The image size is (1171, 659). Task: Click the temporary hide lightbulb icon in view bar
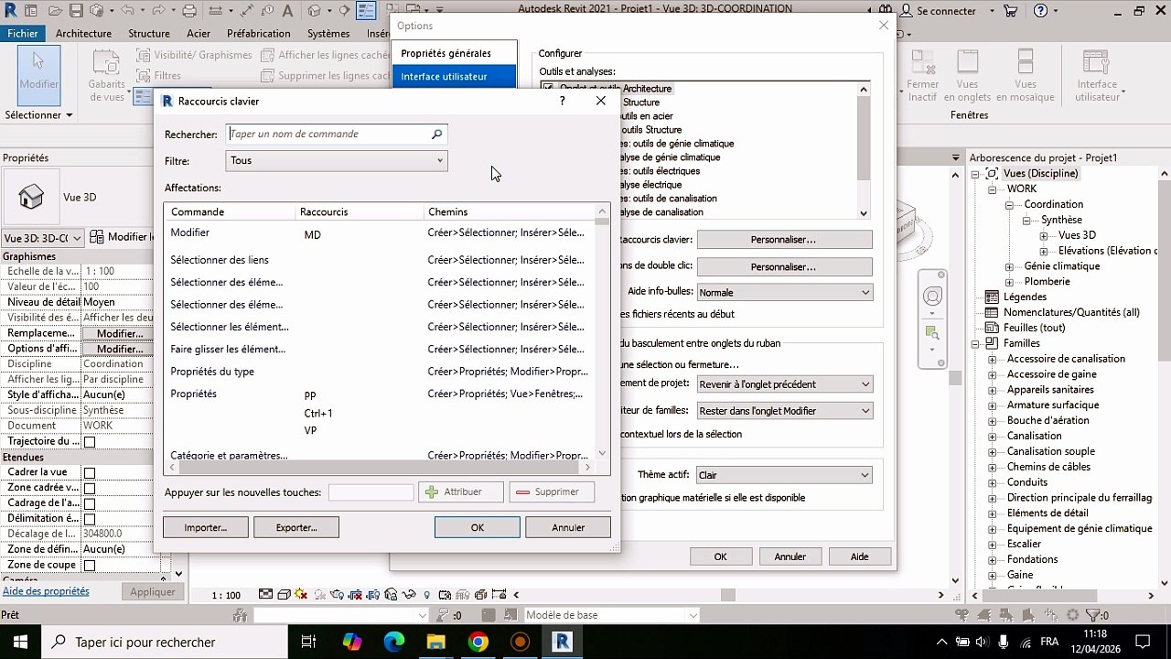426,595
